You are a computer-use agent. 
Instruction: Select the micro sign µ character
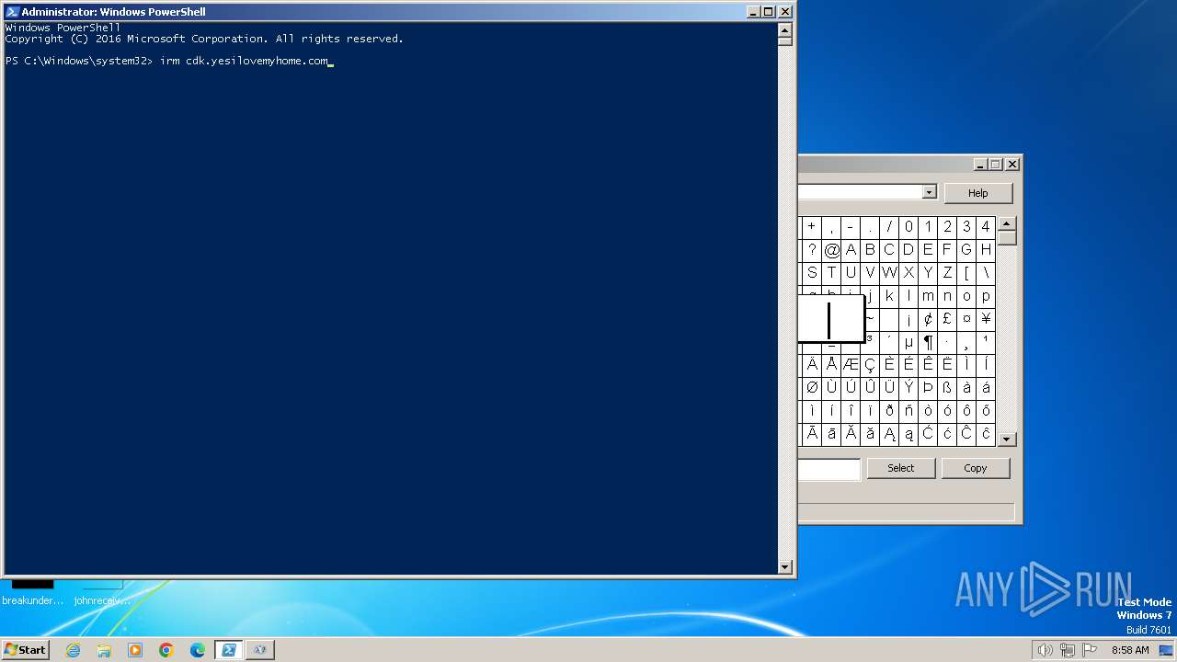[x=908, y=342]
